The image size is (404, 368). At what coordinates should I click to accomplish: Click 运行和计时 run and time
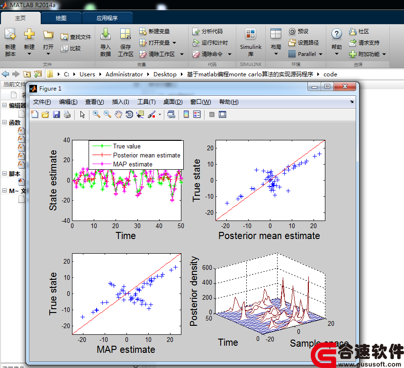coord(210,43)
